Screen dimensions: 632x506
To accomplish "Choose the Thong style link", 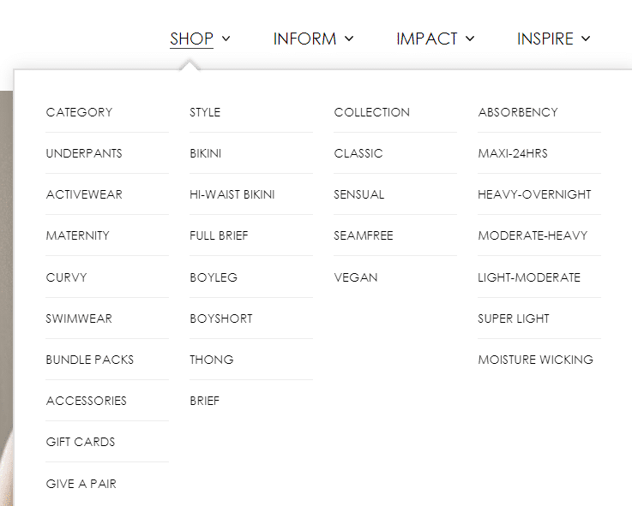I will 212,360.
